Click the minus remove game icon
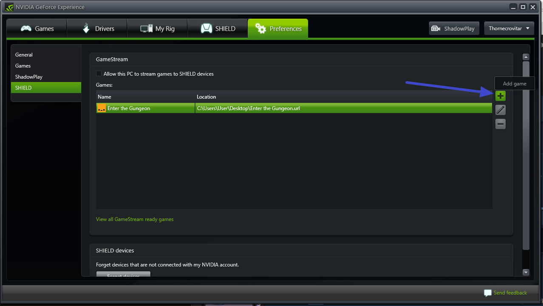543x306 pixels. (501, 124)
